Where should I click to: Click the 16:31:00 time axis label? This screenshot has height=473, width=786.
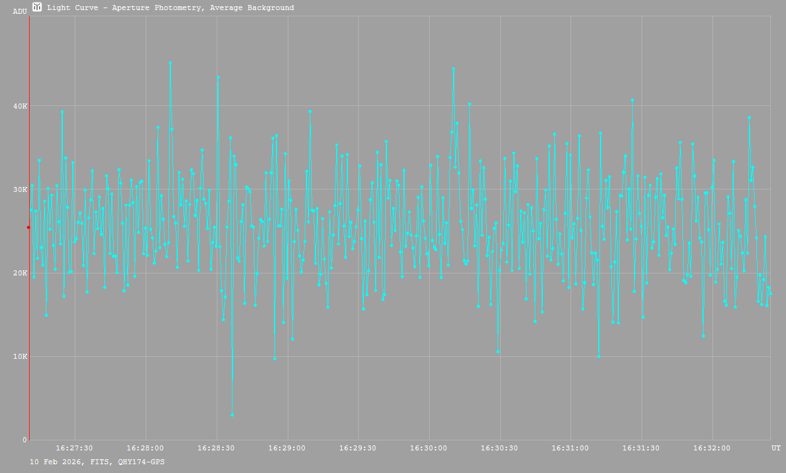pos(571,448)
